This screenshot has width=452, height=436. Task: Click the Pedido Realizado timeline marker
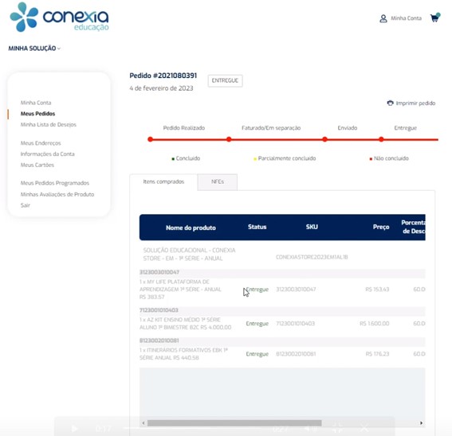click(150, 139)
